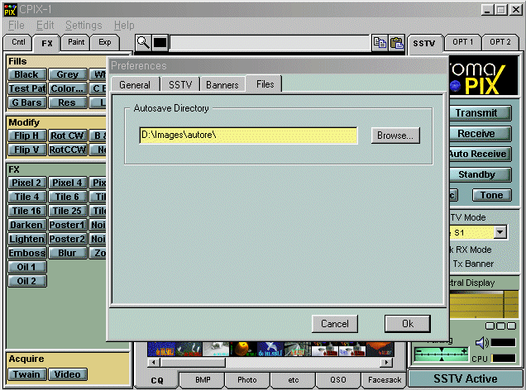Click the Browse... button
This screenshot has height=390, width=526.
(395, 136)
